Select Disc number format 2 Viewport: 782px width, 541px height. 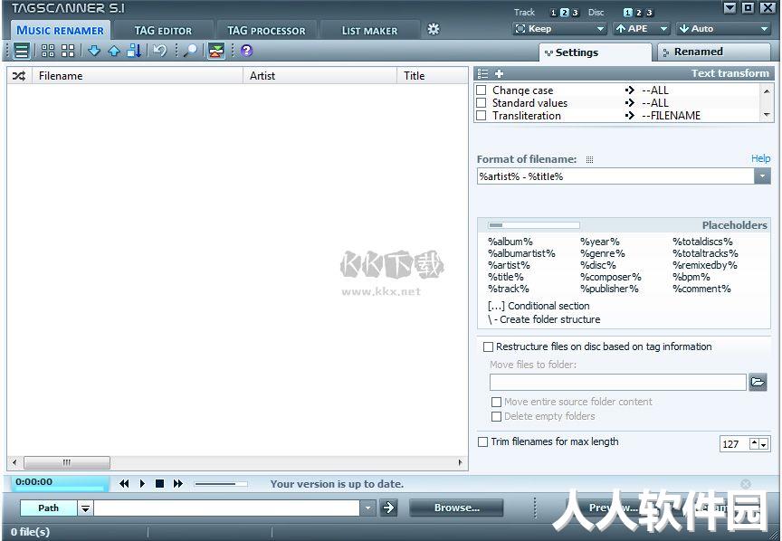pos(638,13)
